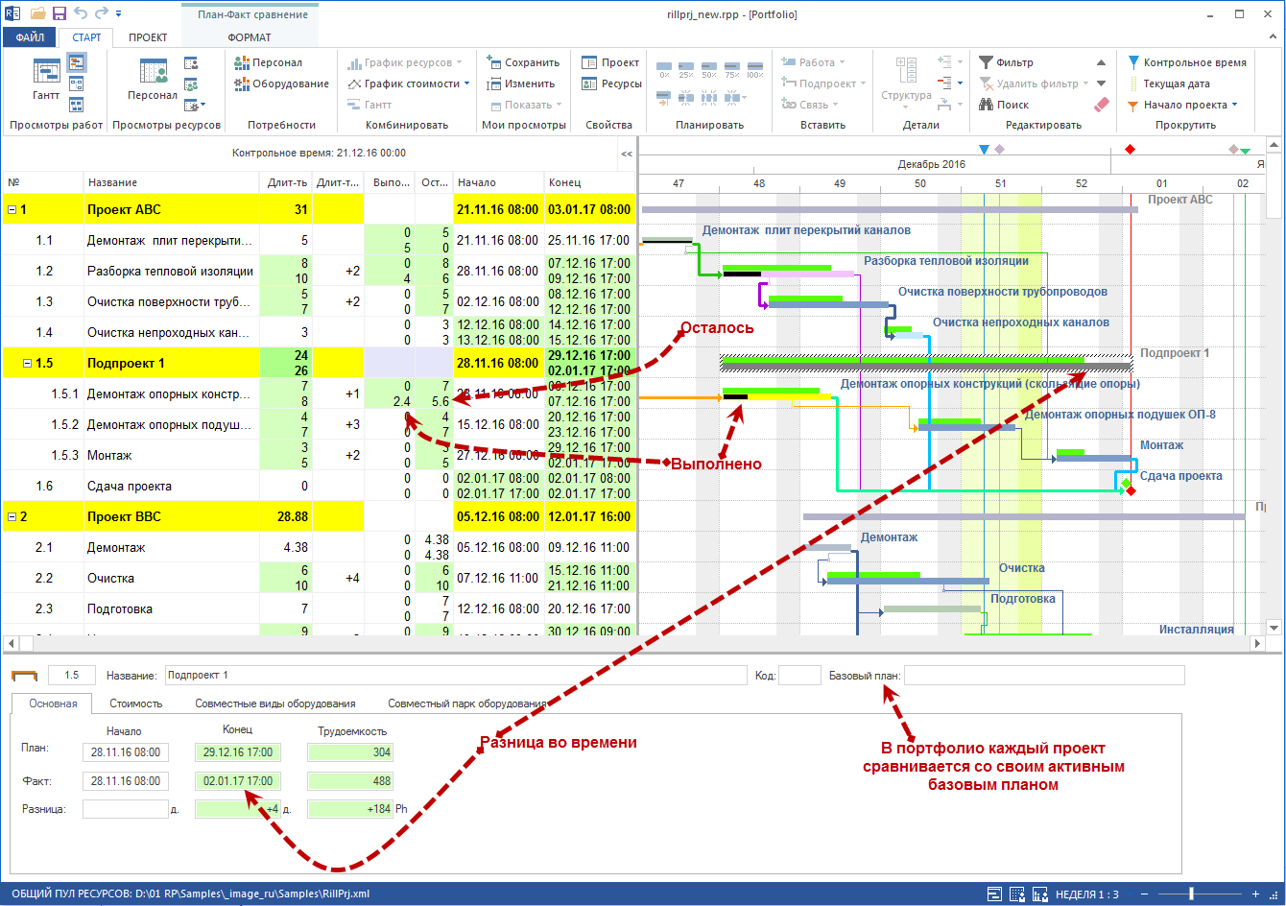Open the Гантт work view
Viewport: 1286px width, 906px height.
(46, 81)
